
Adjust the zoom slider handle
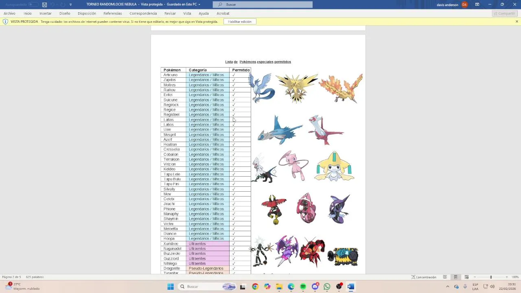491,277
